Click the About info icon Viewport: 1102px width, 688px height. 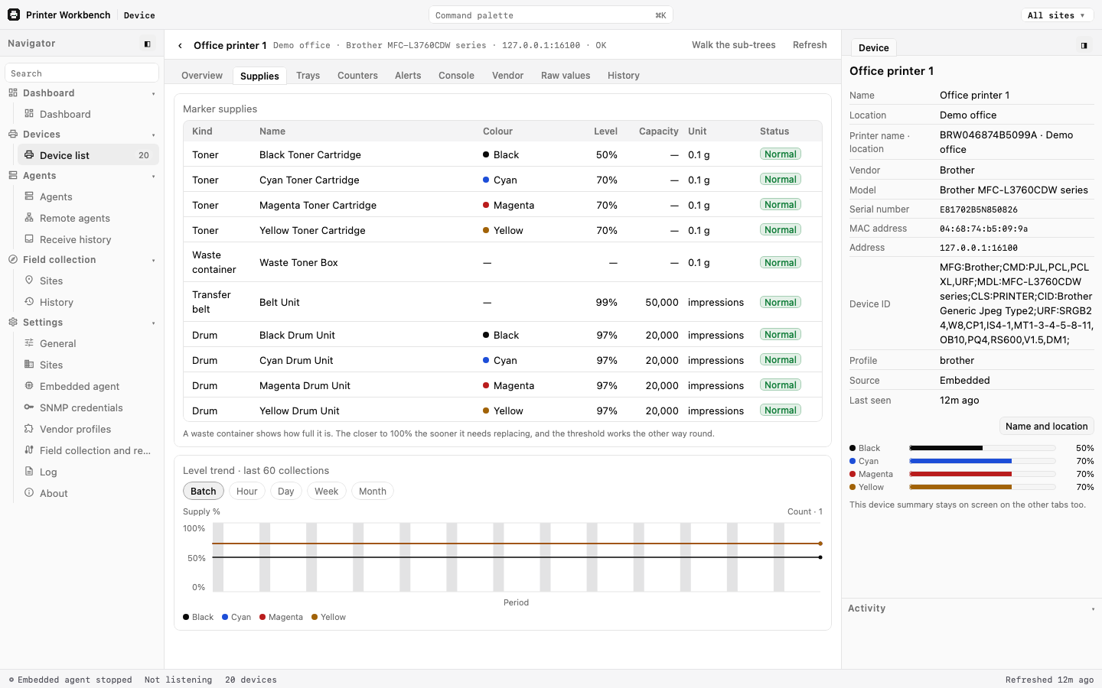click(x=29, y=493)
